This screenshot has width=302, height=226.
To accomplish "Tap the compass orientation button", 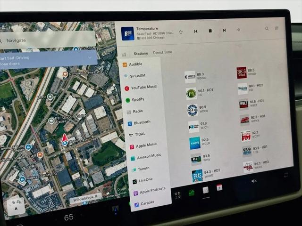I will [16, 206].
